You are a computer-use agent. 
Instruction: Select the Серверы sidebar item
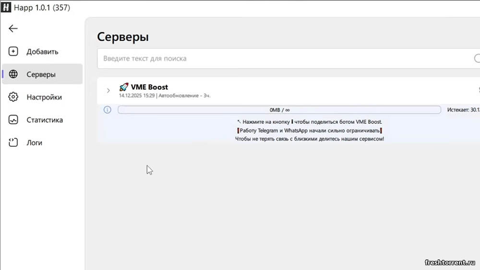coord(41,74)
